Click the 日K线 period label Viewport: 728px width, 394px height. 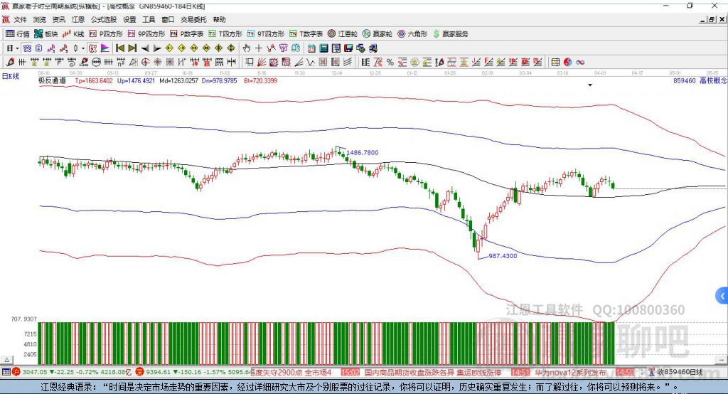click(11, 75)
